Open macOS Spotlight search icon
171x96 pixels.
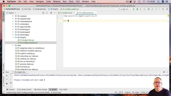[158, 2]
